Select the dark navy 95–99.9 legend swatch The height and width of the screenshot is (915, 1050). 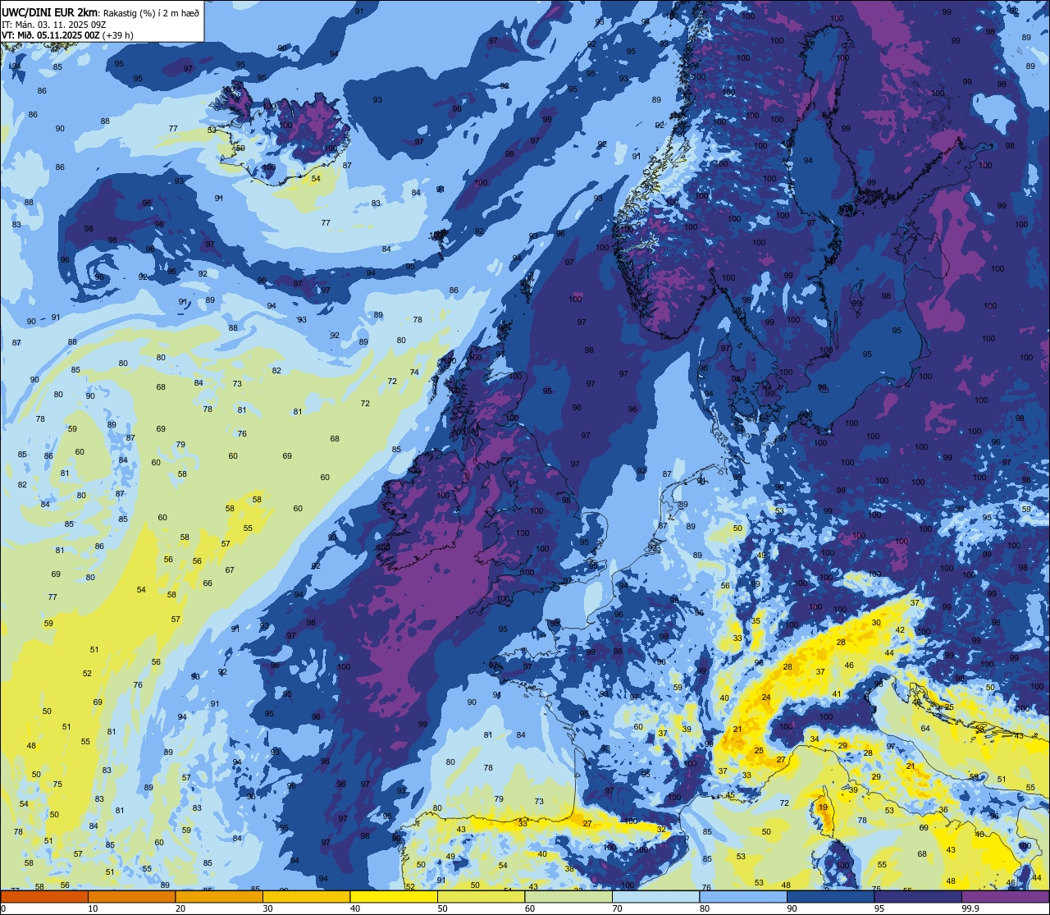918,896
